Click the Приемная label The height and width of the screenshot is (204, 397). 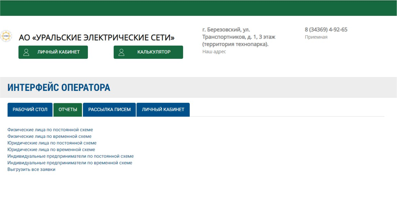click(x=316, y=37)
